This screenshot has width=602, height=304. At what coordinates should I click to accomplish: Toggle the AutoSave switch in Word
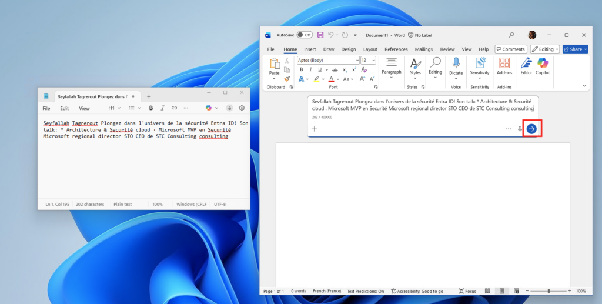coord(304,35)
